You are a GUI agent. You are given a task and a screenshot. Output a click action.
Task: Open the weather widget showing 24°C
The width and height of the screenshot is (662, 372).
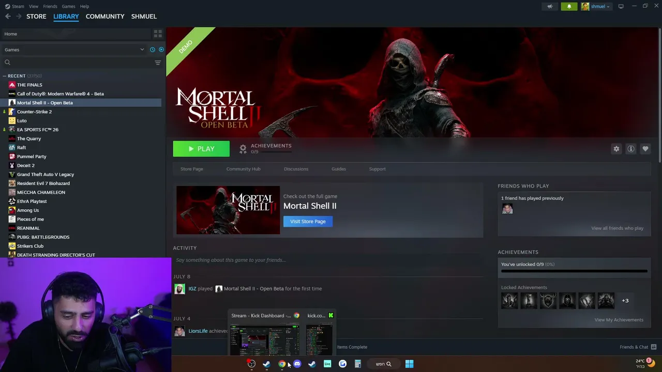(x=645, y=363)
